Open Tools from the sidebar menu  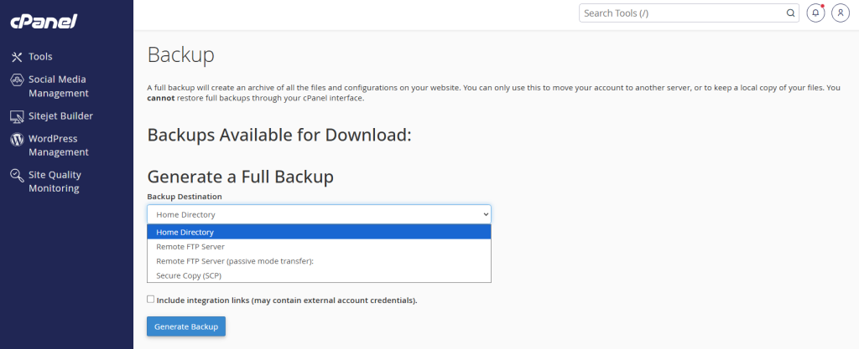40,57
